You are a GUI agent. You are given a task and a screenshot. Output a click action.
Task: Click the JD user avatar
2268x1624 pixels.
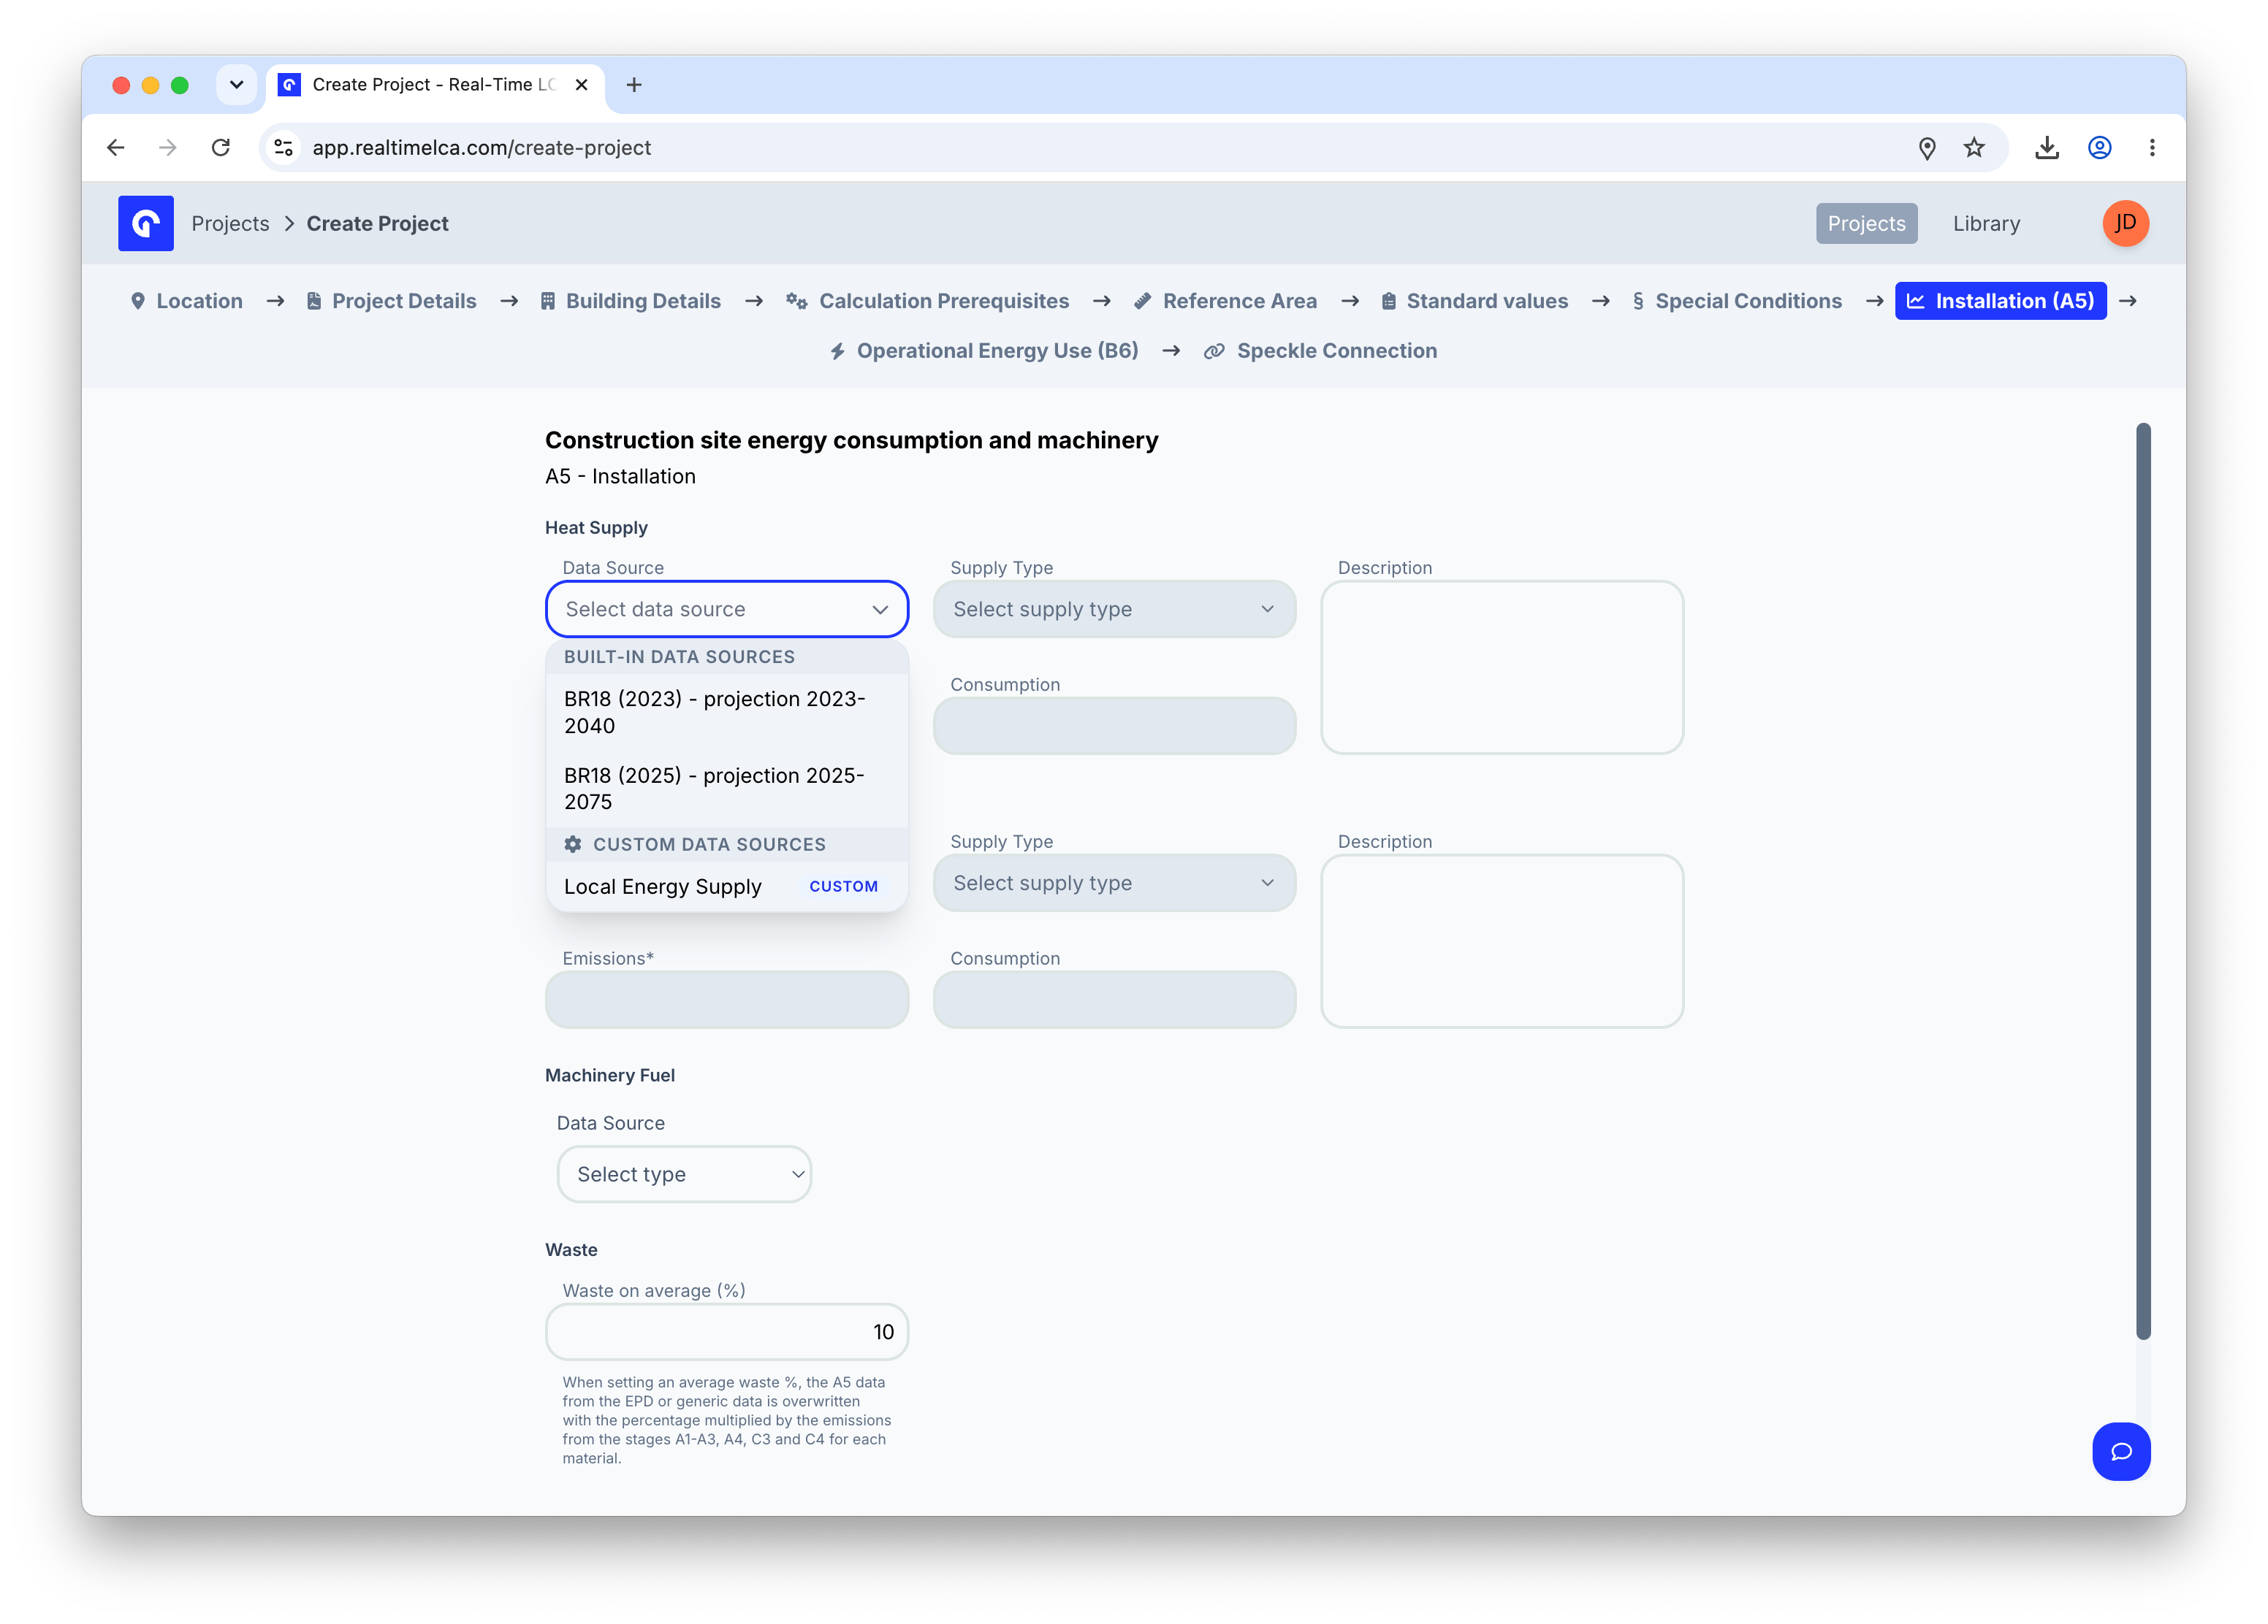coord(2125,223)
